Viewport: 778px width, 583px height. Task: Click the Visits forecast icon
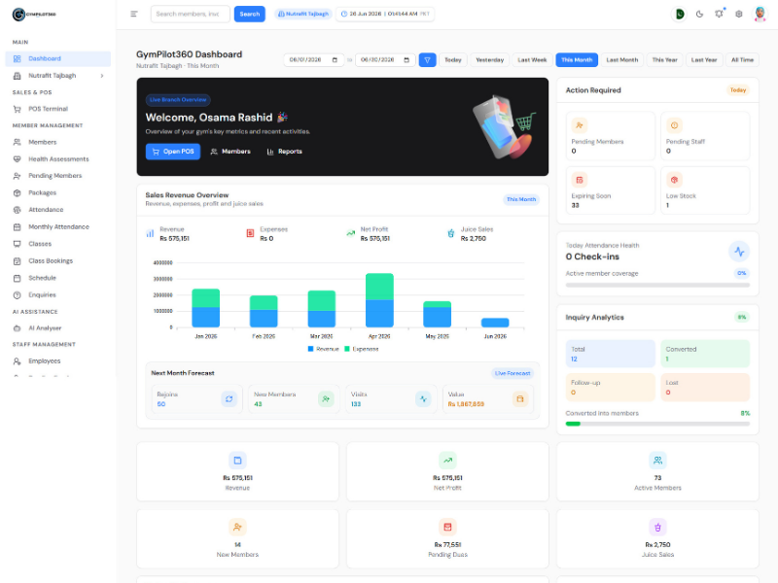tap(423, 398)
